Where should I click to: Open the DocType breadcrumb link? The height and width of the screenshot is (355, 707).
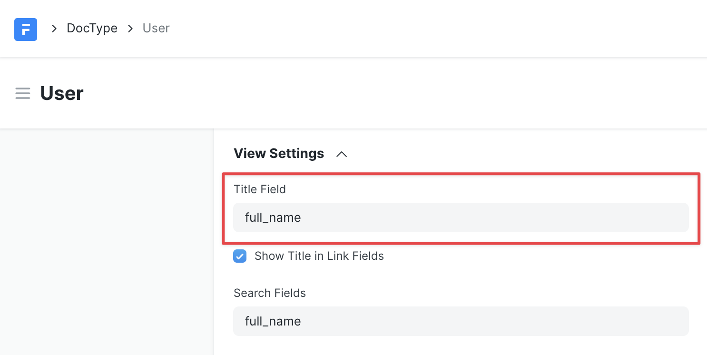point(92,29)
